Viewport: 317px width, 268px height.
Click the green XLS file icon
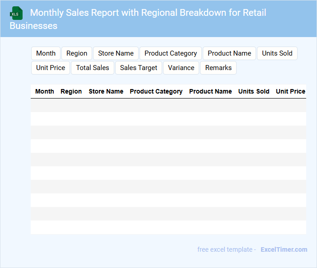(x=16, y=13)
